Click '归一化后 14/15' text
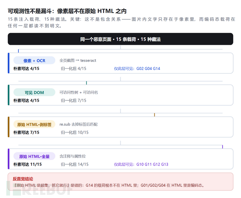The height and width of the screenshot is (198, 241). point(75,164)
